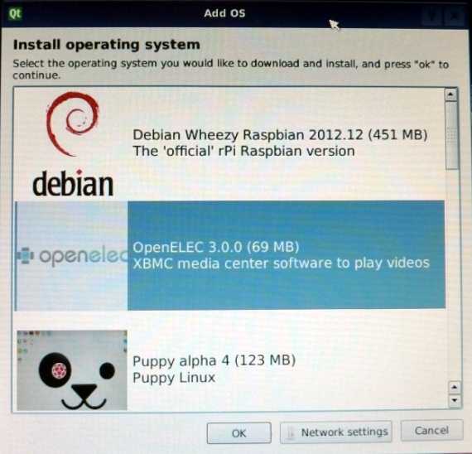This screenshot has height=454, width=472.
Task: Confirm selection with the OK button
Action: point(238,433)
